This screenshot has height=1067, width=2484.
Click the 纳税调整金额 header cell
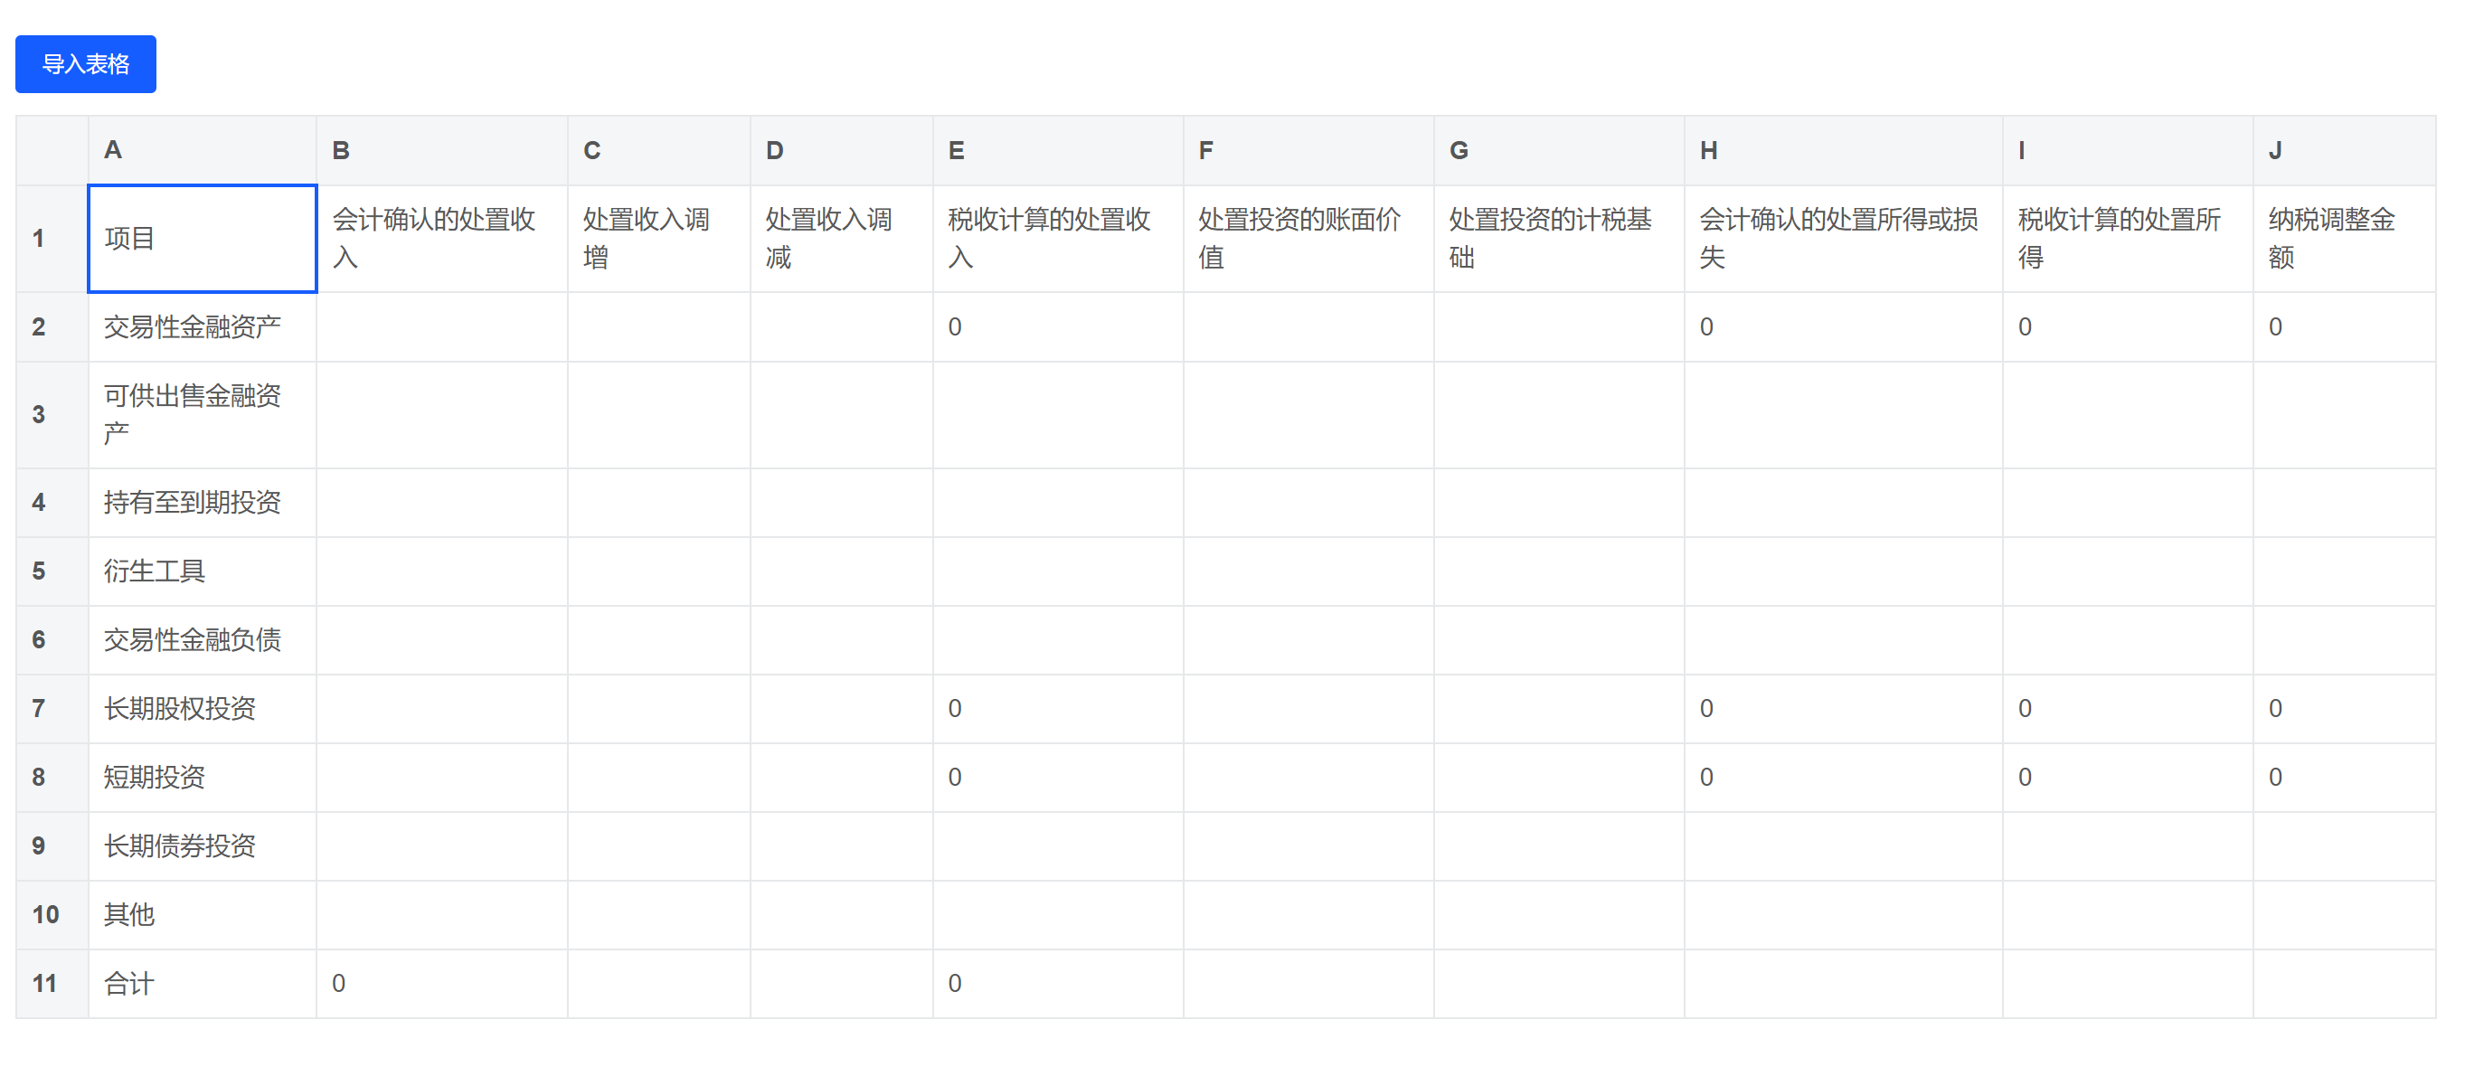point(2342,238)
